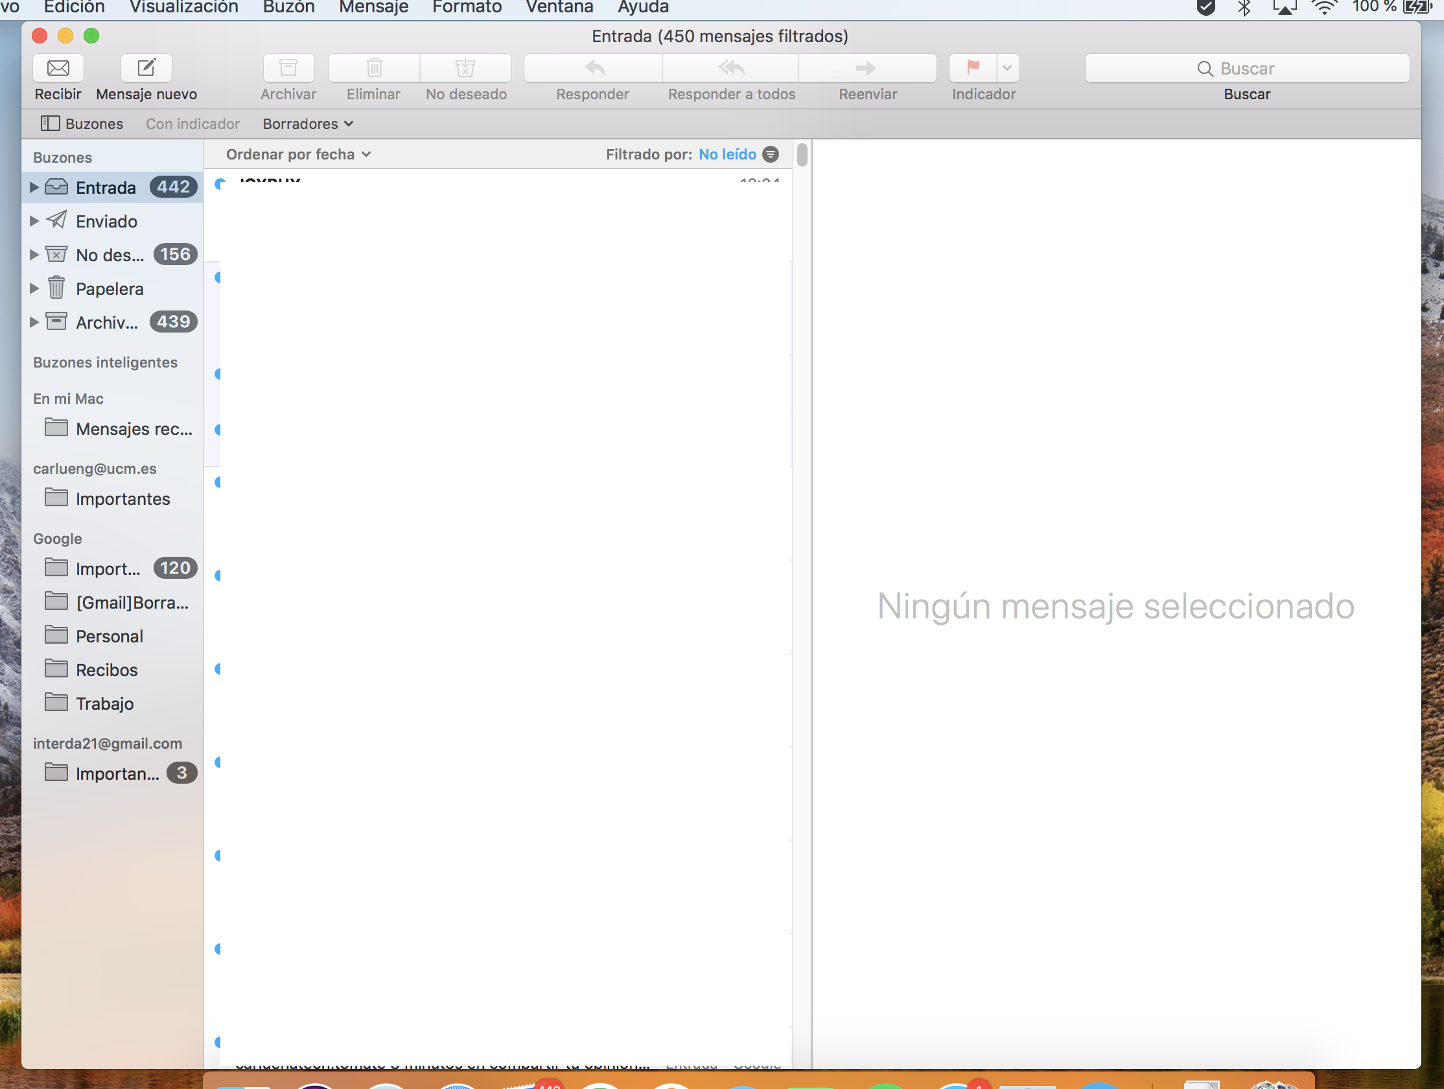The height and width of the screenshot is (1089, 1444).
Task: Mark as No deseado icon
Action: tap(465, 68)
